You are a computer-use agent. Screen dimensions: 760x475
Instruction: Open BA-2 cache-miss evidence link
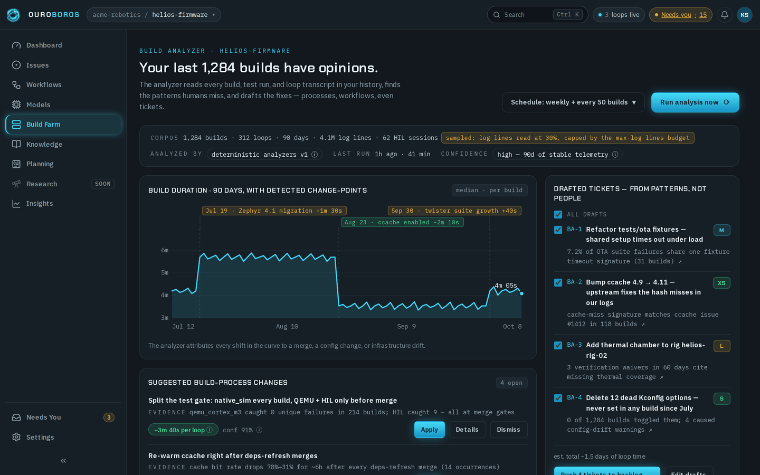pyautogui.click(x=643, y=319)
